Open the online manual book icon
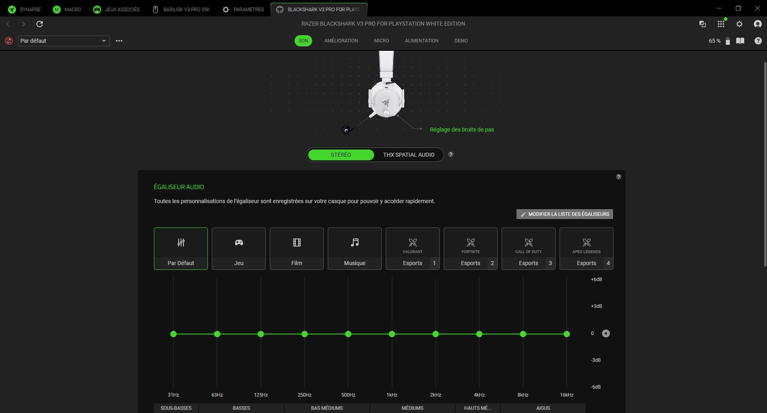The height and width of the screenshot is (413, 767). [740, 41]
